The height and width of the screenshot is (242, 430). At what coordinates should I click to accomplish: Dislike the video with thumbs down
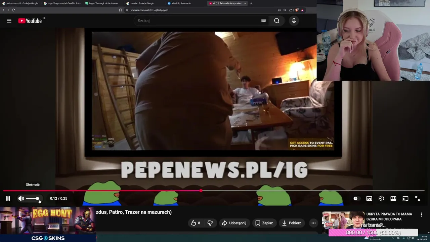pos(210,223)
